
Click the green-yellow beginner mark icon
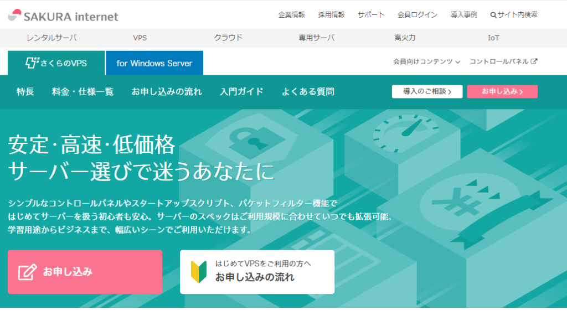click(199, 271)
